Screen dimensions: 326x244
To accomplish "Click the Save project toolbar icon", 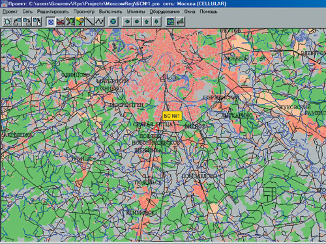I will coord(27,21).
